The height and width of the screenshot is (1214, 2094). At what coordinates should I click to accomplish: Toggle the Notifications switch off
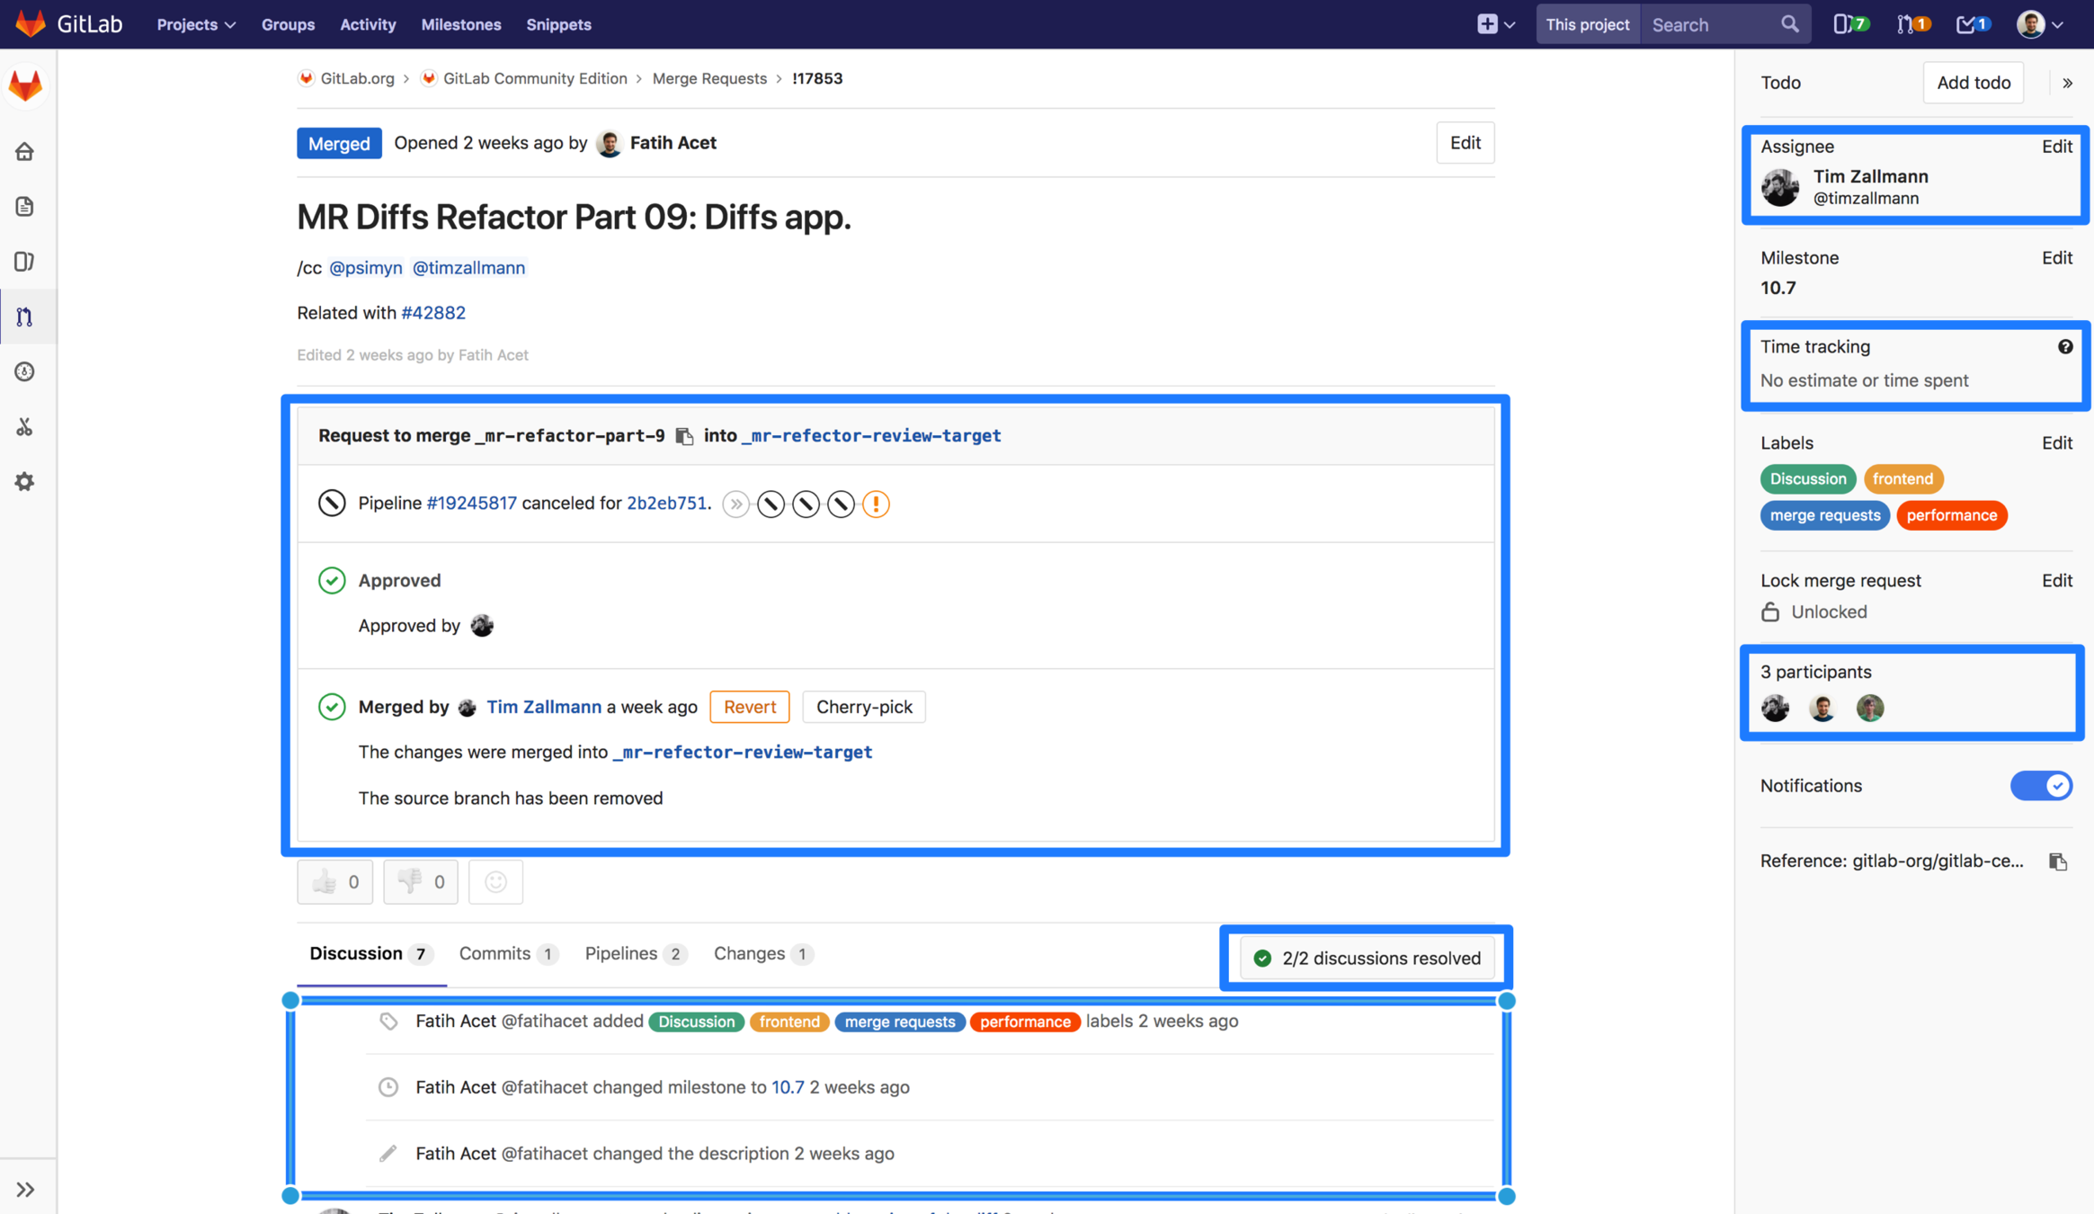(2041, 786)
